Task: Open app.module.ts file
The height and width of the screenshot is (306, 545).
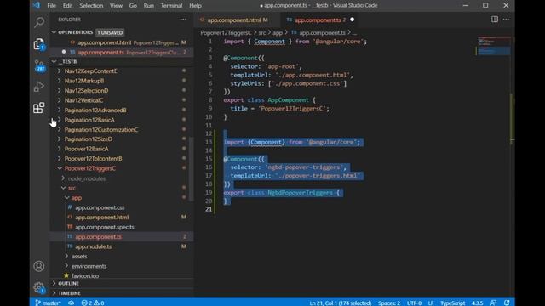Action: pyautogui.click(x=93, y=246)
